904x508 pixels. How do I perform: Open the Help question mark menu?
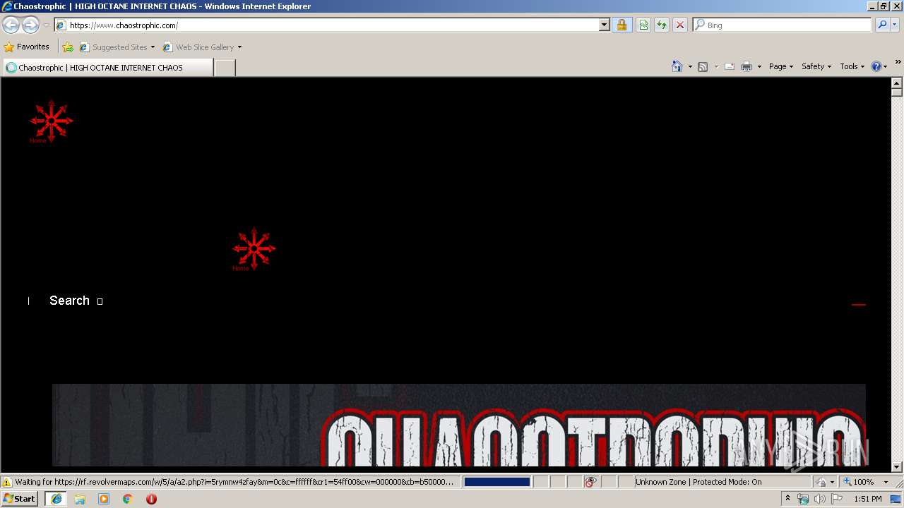click(x=879, y=66)
